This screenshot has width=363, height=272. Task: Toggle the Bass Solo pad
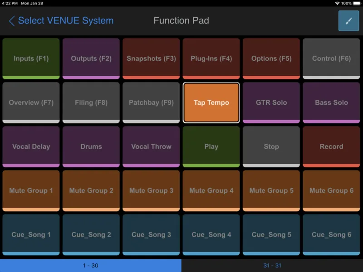tap(331, 102)
